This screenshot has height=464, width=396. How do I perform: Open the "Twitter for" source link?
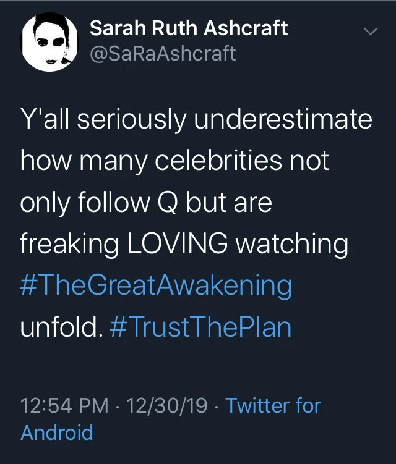(273, 406)
